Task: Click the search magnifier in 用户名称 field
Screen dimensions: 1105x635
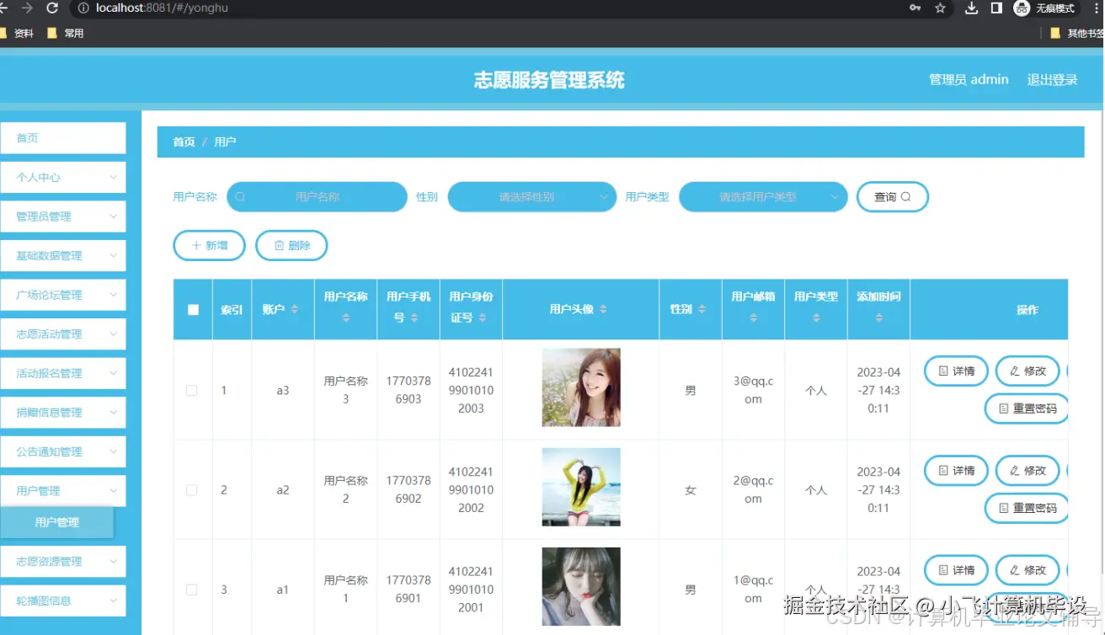Action: [x=240, y=197]
